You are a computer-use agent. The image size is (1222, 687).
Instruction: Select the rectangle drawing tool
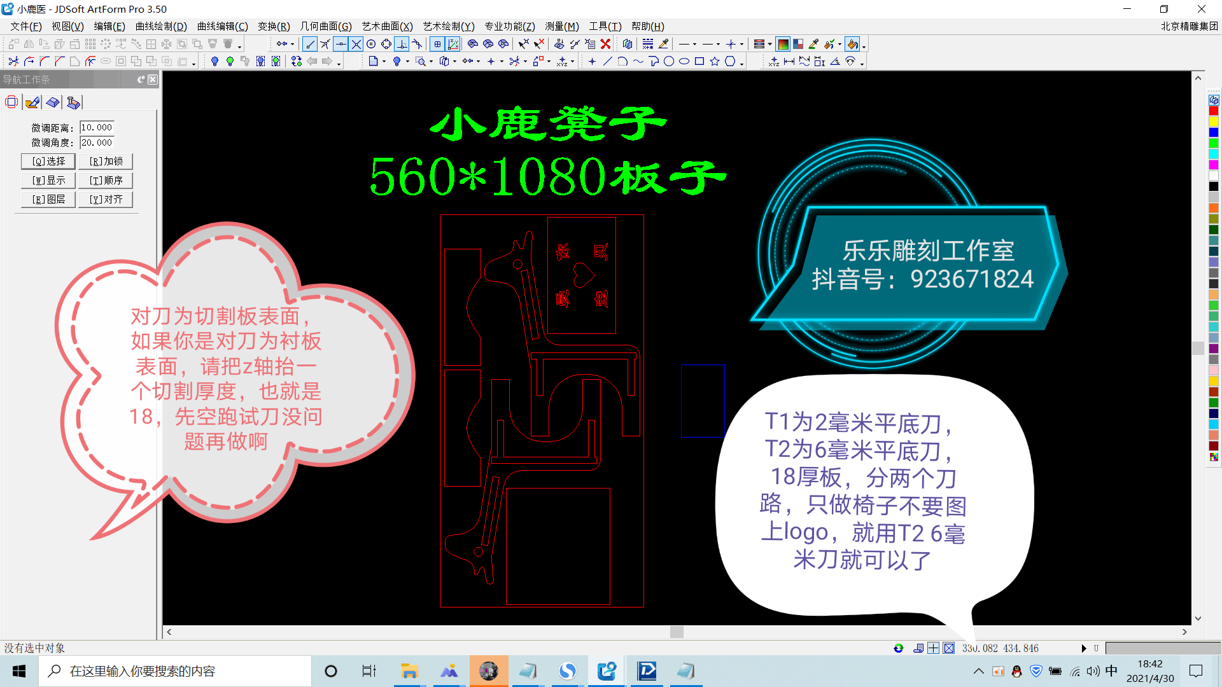699,62
